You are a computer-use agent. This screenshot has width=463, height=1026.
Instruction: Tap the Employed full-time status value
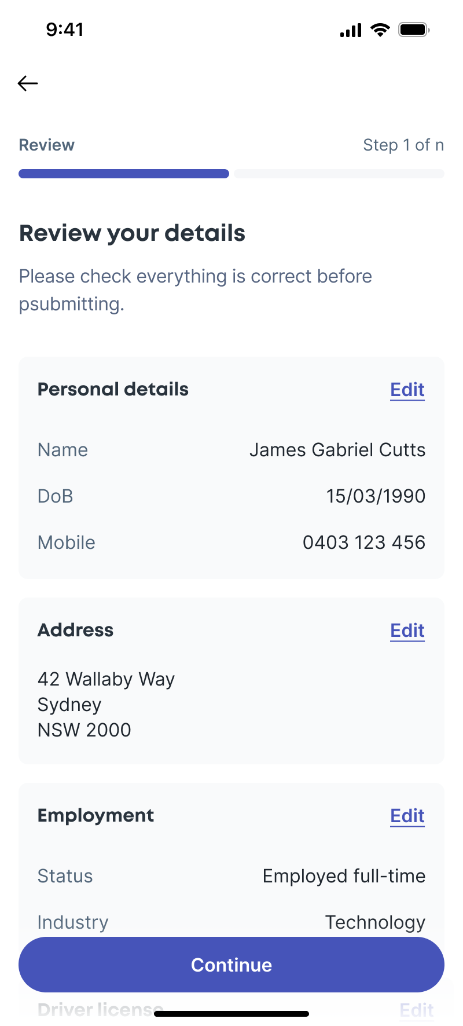click(344, 876)
